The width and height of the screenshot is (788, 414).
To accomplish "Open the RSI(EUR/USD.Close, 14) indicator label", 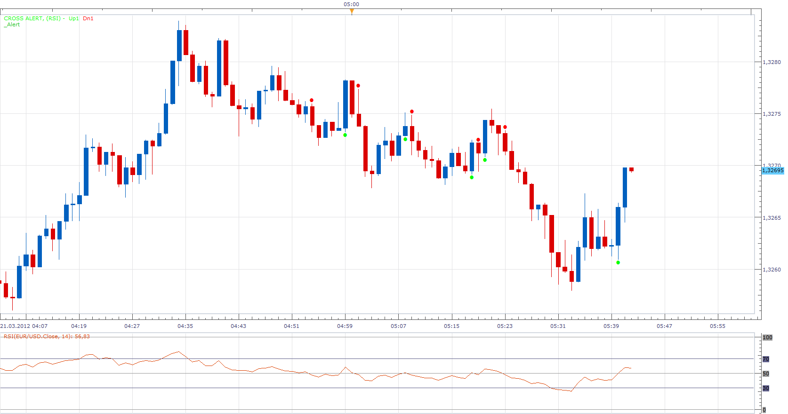I will point(47,336).
